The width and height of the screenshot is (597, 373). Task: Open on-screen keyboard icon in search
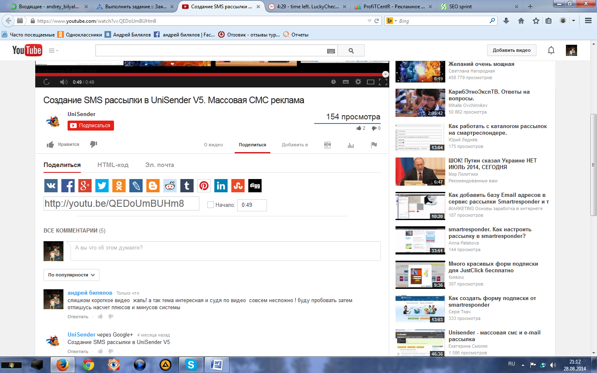[x=331, y=51]
